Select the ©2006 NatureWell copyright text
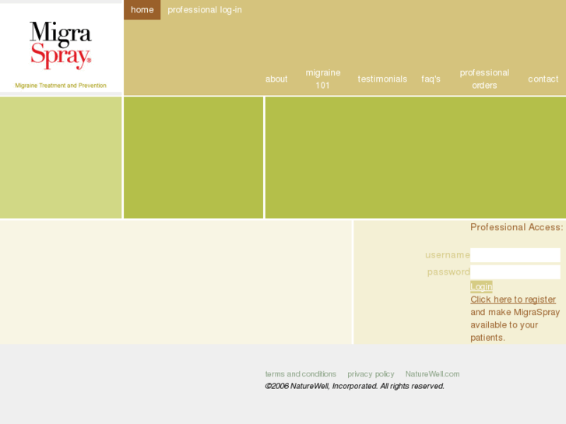The height and width of the screenshot is (424, 566). [354, 386]
